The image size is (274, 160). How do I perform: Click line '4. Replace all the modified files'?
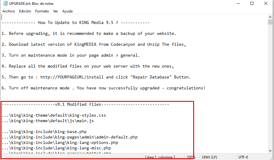(87, 66)
